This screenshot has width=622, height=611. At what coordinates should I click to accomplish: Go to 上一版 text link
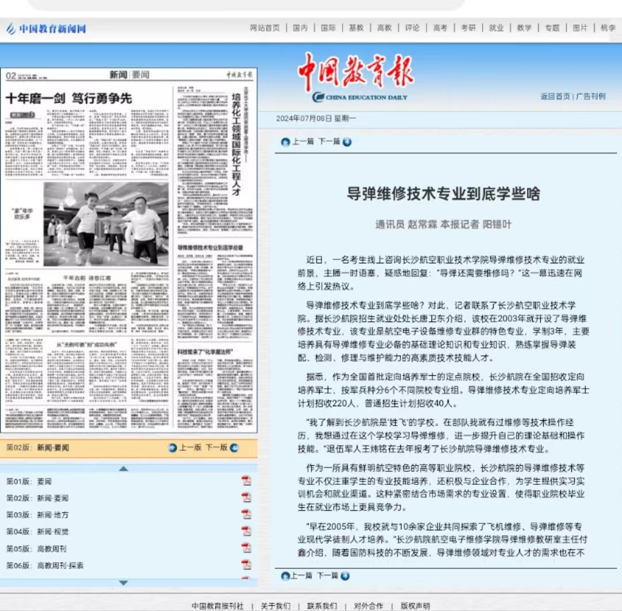click(191, 447)
